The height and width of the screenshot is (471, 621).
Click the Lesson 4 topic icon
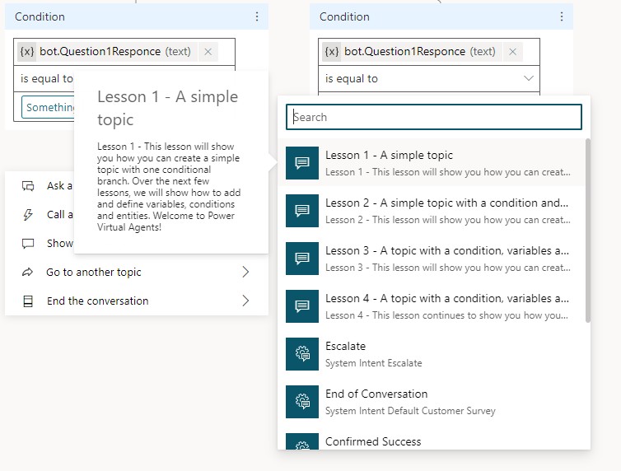[x=302, y=306]
